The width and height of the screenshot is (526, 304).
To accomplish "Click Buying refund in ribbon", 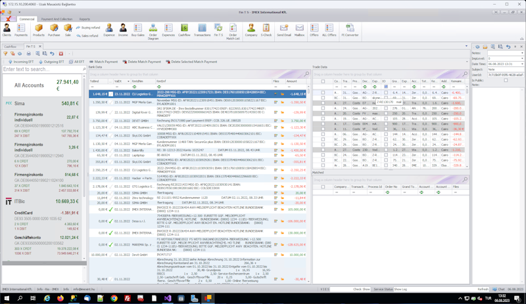I will coord(88,28).
